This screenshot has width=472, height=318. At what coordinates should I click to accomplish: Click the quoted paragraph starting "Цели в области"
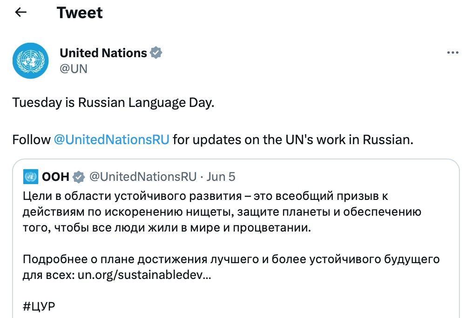(221, 212)
